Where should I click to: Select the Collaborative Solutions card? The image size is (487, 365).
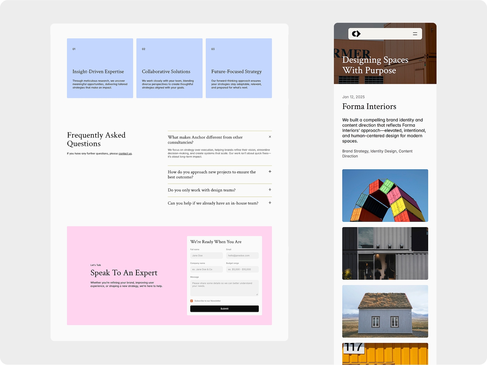click(169, 68)
